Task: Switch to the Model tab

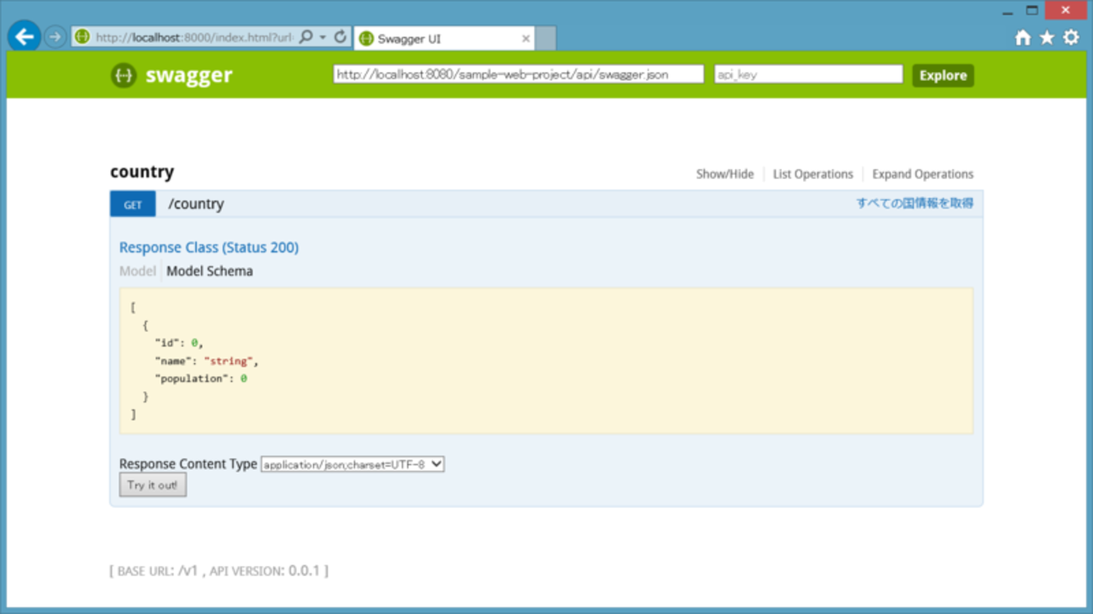Action: pyautogui.click(x=137, y=271)
